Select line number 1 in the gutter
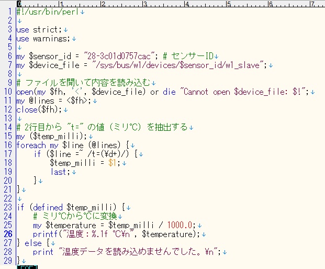Image resolution: width=325 pixels, height=269 pixels. [11, 12]
